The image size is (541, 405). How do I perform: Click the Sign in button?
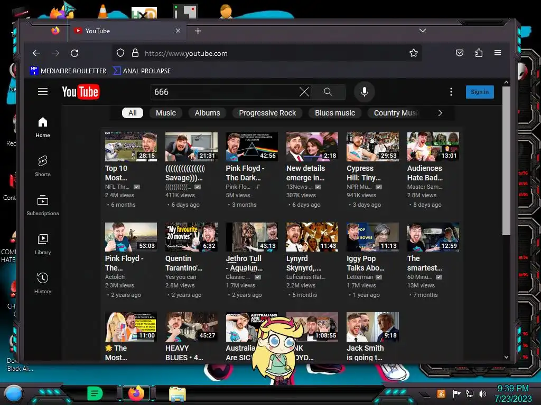coord(480,92)
